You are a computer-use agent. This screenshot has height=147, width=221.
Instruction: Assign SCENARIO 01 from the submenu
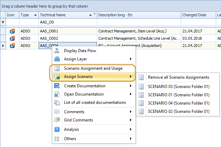178,95
